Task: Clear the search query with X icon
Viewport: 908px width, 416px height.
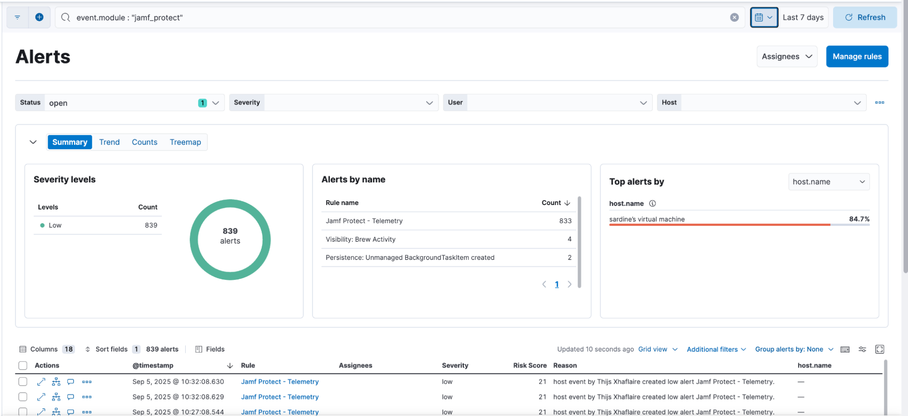Action: 734,17
